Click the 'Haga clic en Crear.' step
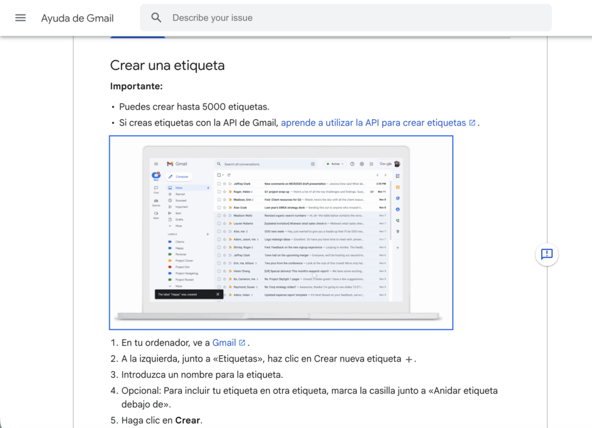This screenshot has width=592, height=428. pyautogui.click(x=162, y=420)
